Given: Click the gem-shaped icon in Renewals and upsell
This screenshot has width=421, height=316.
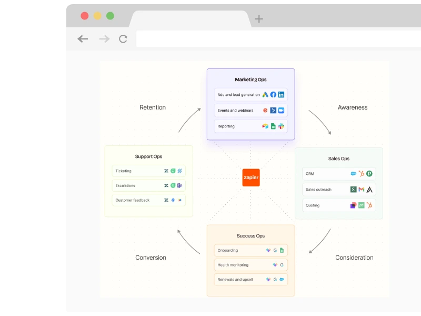Looking at the screenshot, I should pyautogui.click(x=268, y=280).
